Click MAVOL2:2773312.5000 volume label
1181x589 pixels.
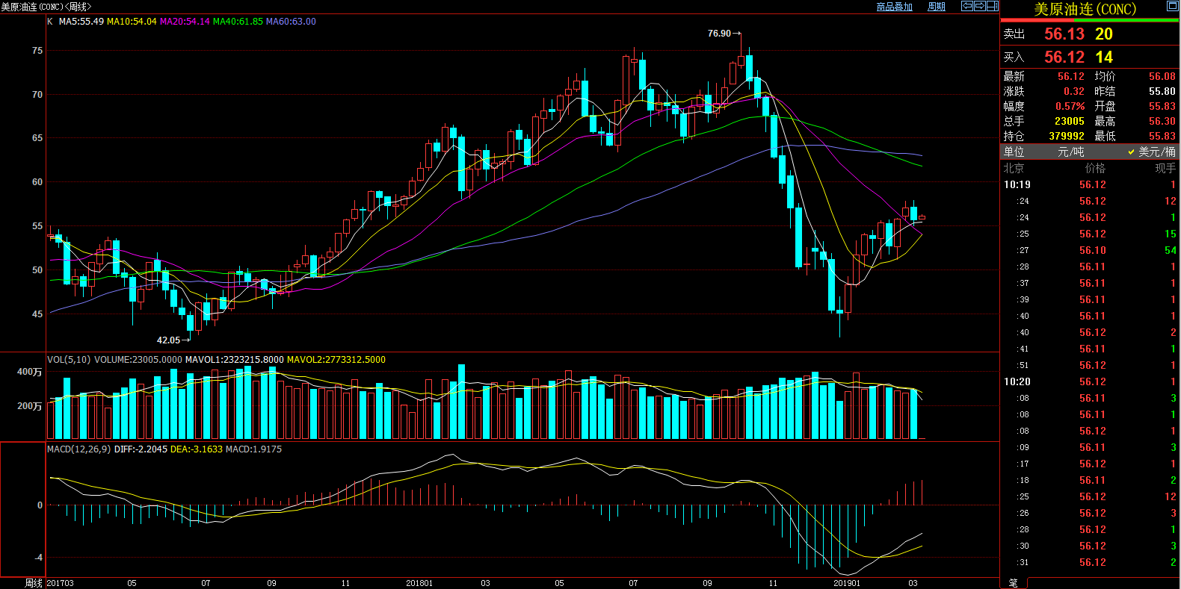click(x=336, y=360)
